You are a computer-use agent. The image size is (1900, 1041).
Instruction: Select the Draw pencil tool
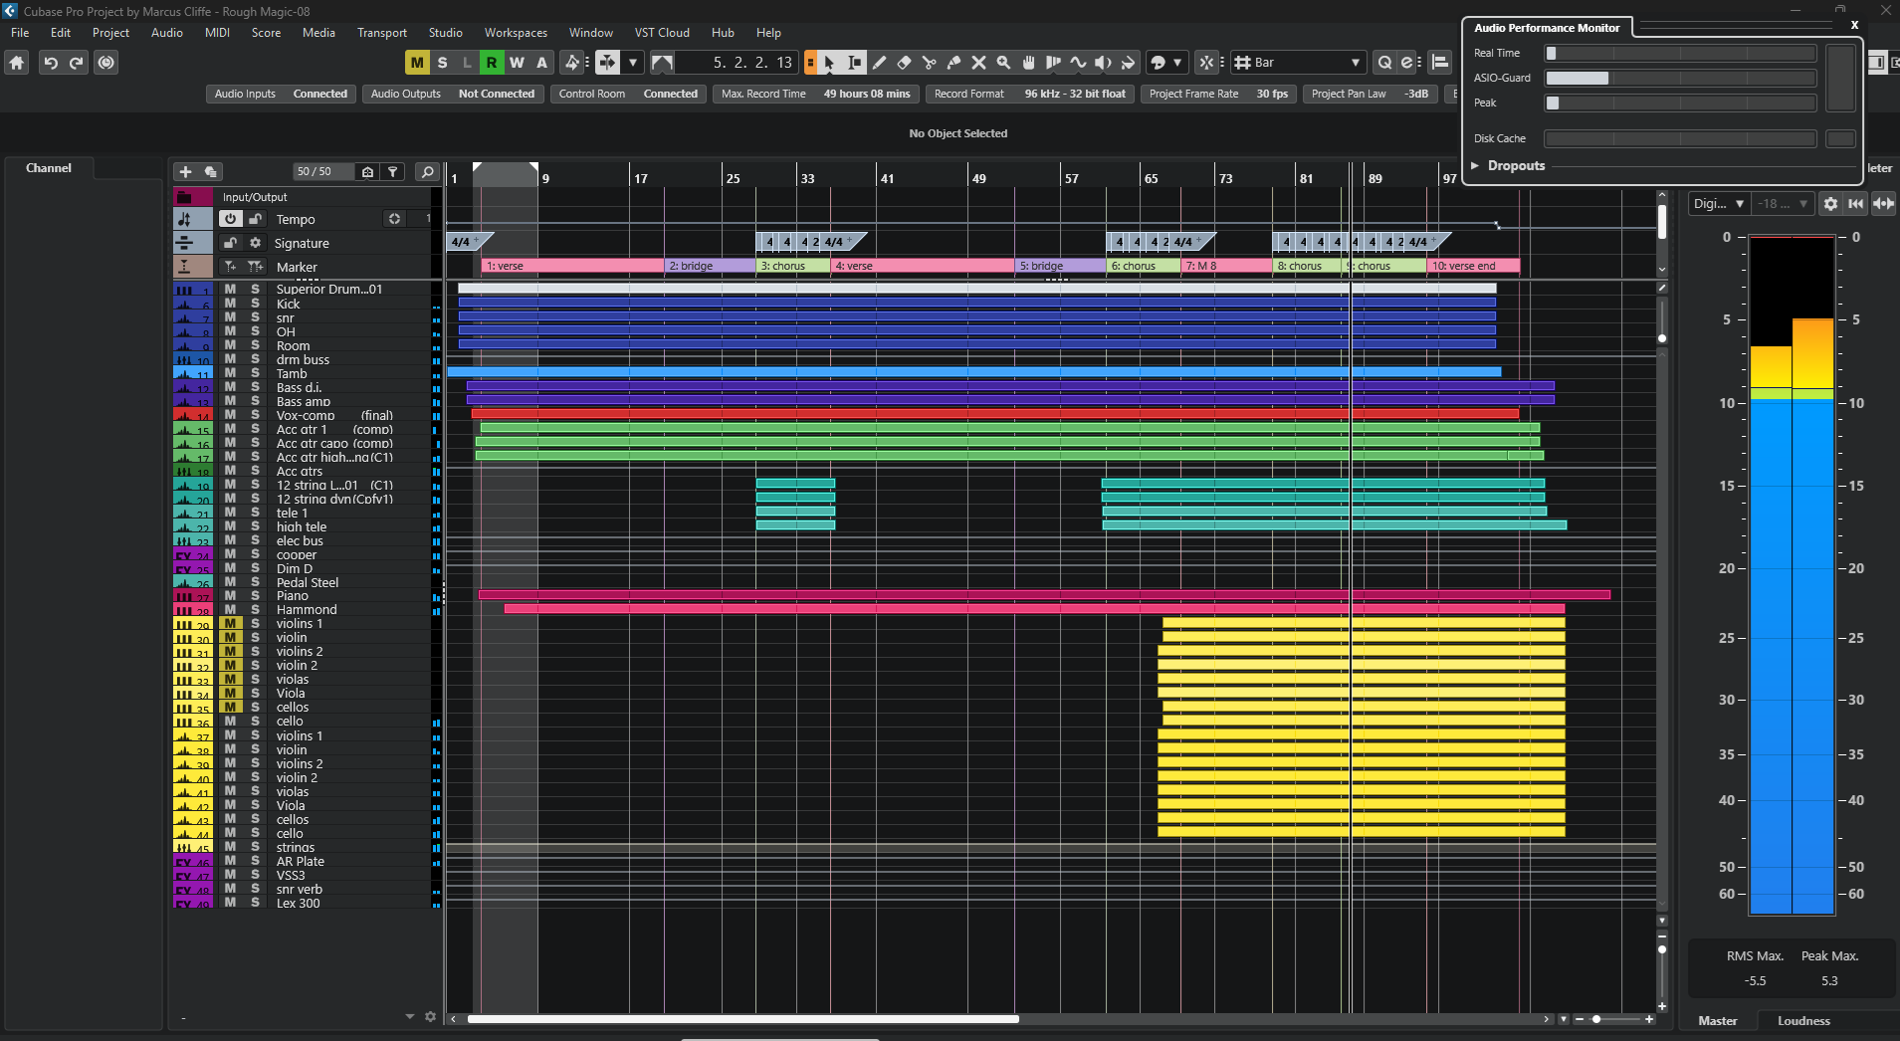[x=879, y=63]
